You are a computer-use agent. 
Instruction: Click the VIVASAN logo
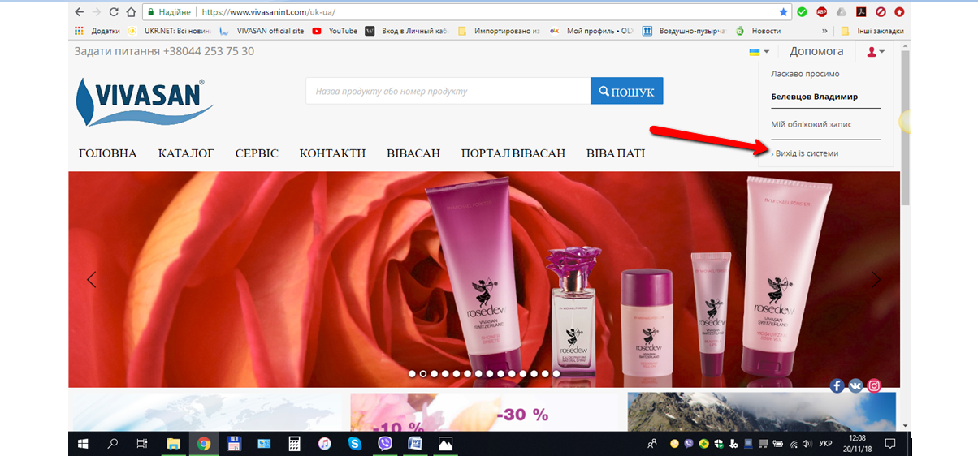click(145, 101)
